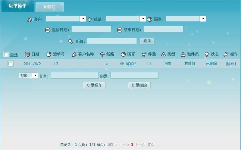This screenshot has width=241, height=150.
Task: Click the 线路 airplane icon in filters
Action: [x=90, y=19]
